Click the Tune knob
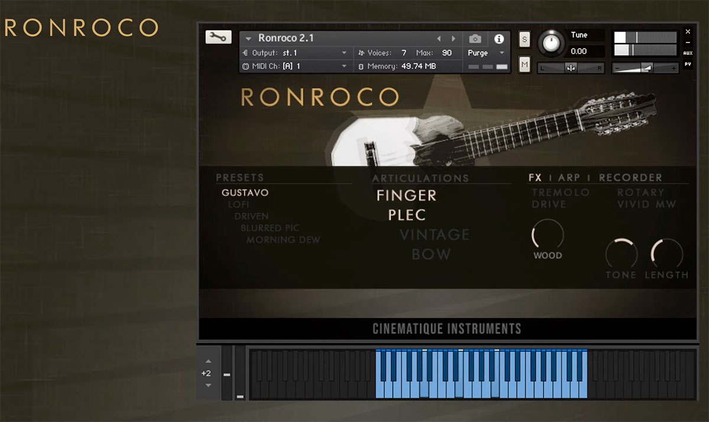The width and height of the screenshot is (709, 422). point(551,42)
